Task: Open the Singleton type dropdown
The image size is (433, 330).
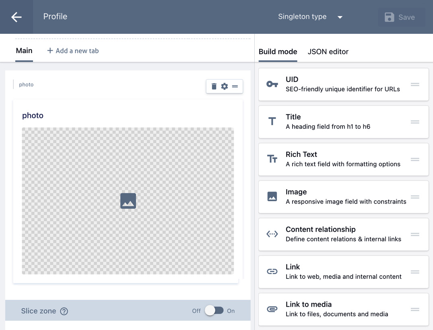Action: tap(310, 17)
